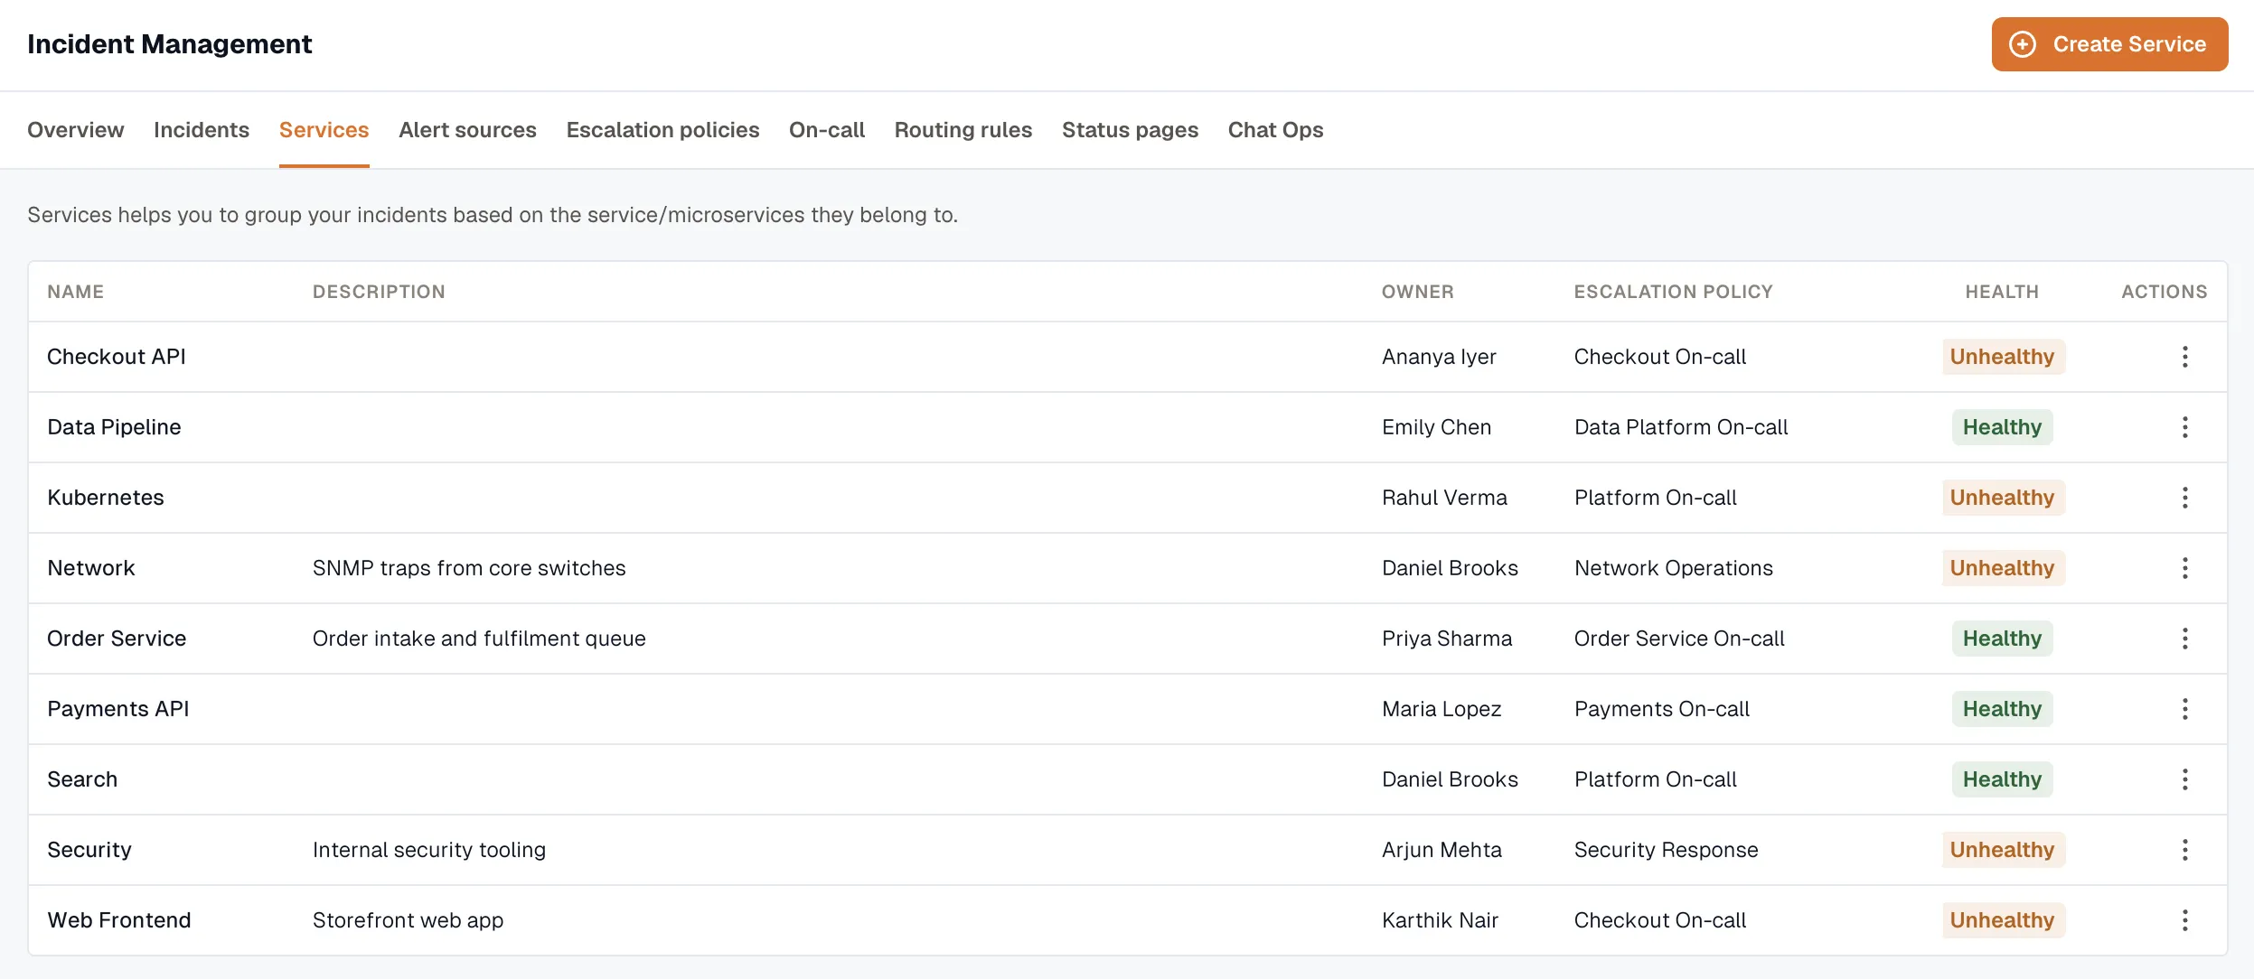Screen dimensions: 2254x979
Task: Select the Services tab
Action: [324, 130]
